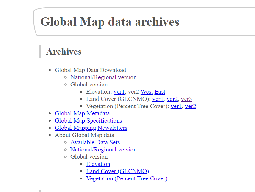Click 'Land Cover (GLCNMO):' label text
The width and height of the screenshot is (255, 192).
(x=119, y=99)
